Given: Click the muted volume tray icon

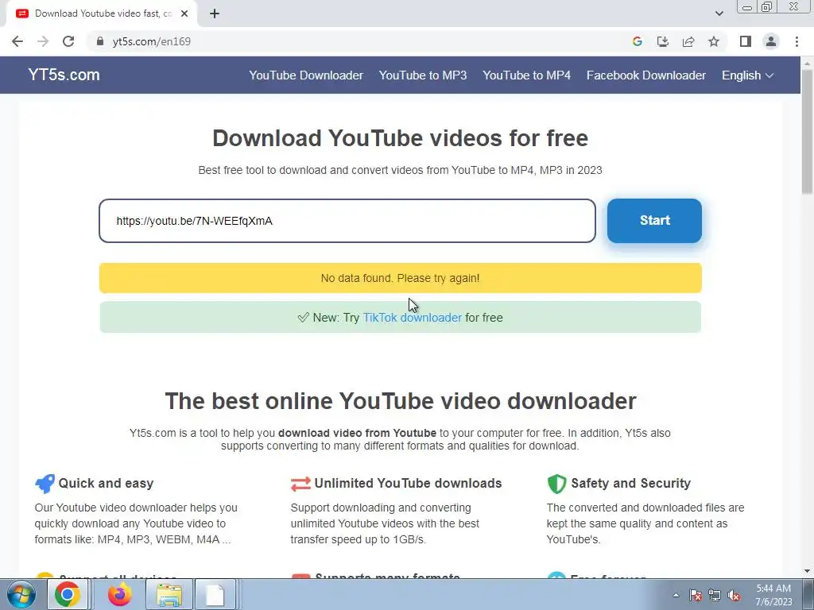Looking at the screenshot, I should (x=734, y=596).
